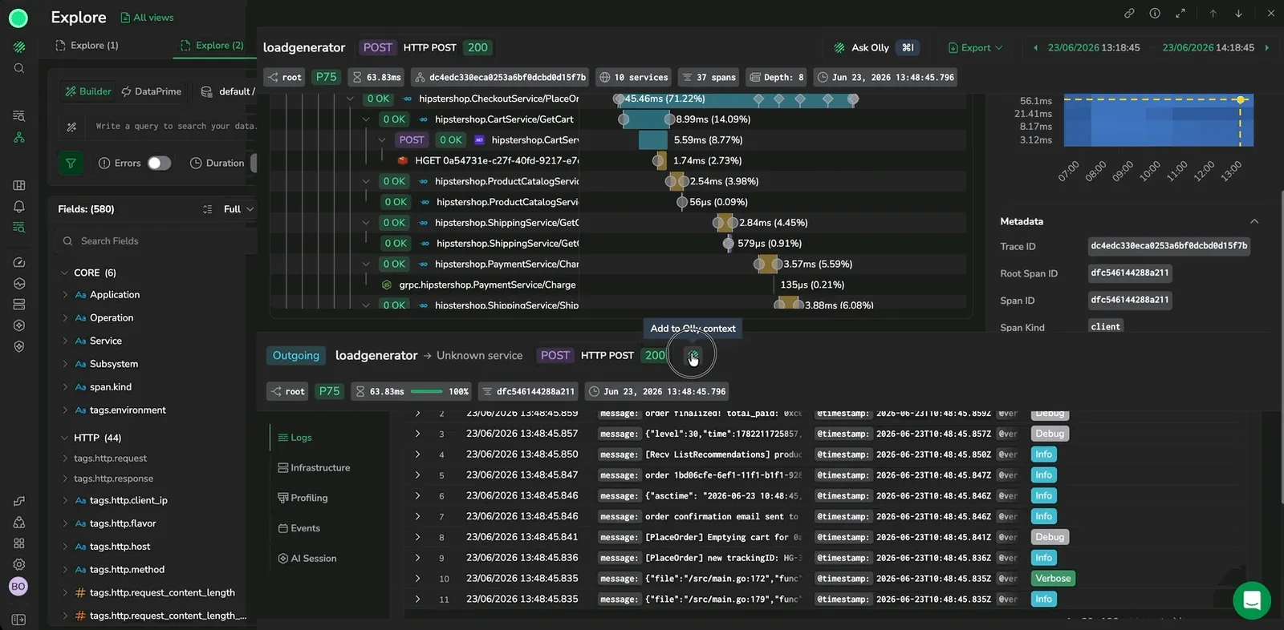Viewport: 1284px width, 630px height.
Task: Toggle the Errors switch
Action: (x=159, y=163)
